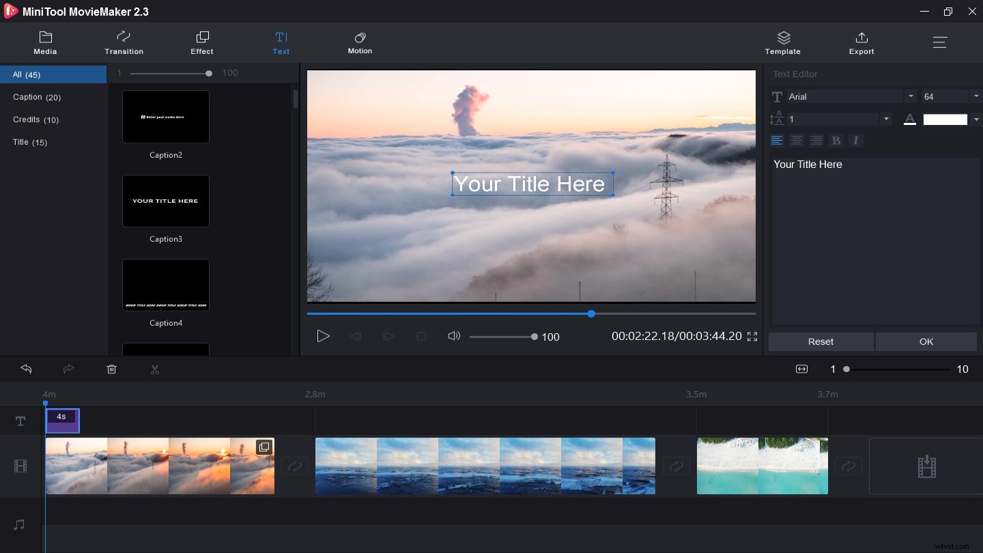The height and width of the screenshot is (553, 983).
Task: Open the text color dropdown
Action: click(975, 119)
